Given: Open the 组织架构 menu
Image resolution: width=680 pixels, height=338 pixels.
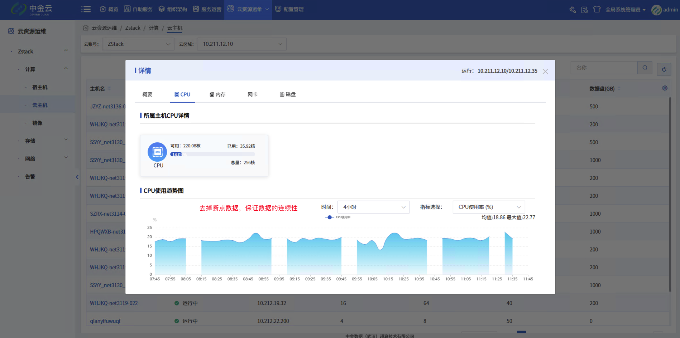Looking at the screenshot, I should (173, 9).
